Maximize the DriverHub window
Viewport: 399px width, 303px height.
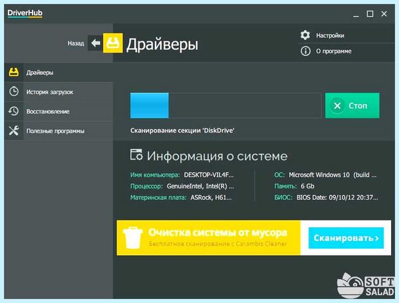pos(370,14)
